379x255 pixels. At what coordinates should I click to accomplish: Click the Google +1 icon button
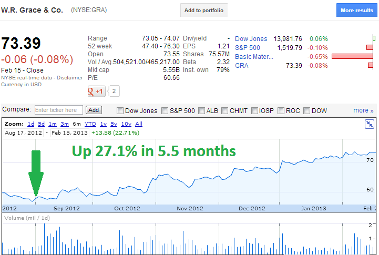tap(96, 91)
